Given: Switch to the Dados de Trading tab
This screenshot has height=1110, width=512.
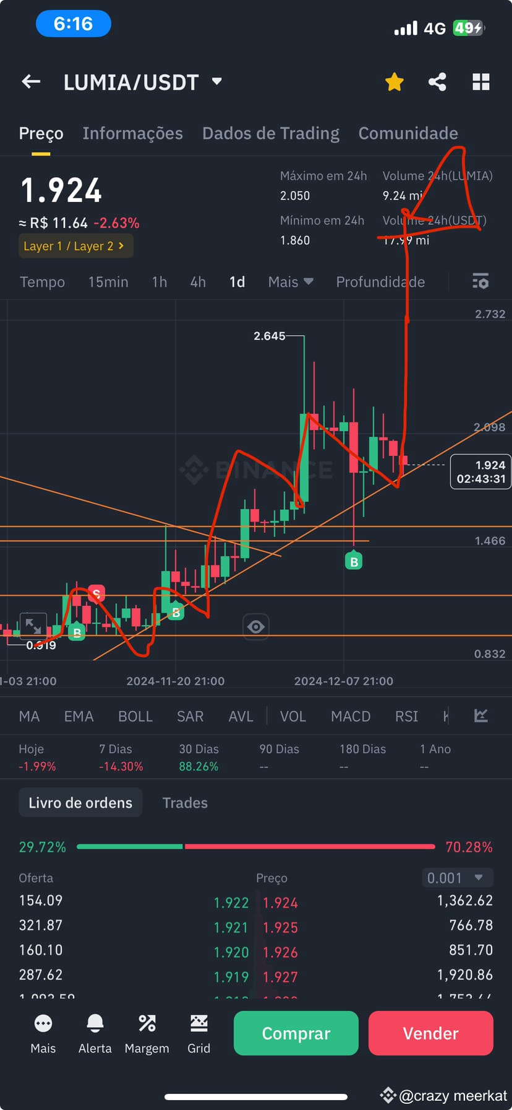Looking at the screenshot, I should [271, 133].
